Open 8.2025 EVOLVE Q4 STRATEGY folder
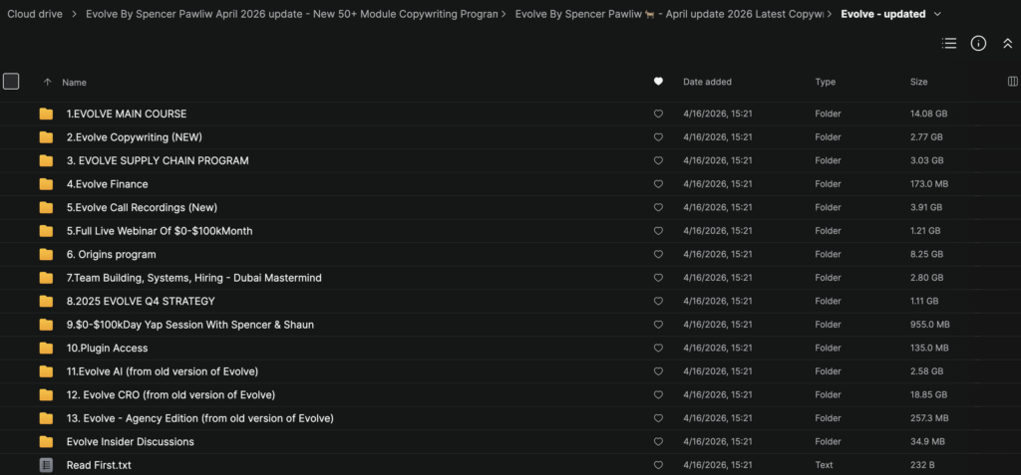Screen dimensions: 1021x475 [x=141, y=301]
